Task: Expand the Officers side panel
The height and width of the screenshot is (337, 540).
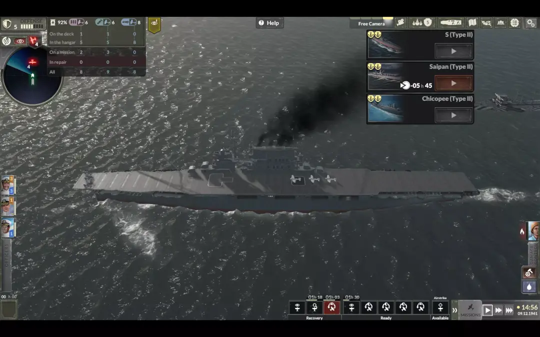Action: tap(6, 265)
